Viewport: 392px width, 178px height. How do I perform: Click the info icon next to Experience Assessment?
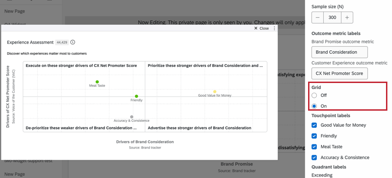pyautogui.click(x=72, y=42)
